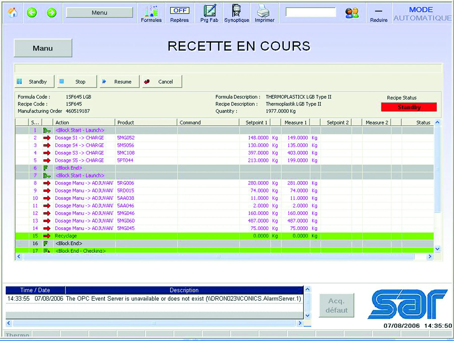Click the home icon
Viewport: 454px width, 341px height.
pos(12,12)
